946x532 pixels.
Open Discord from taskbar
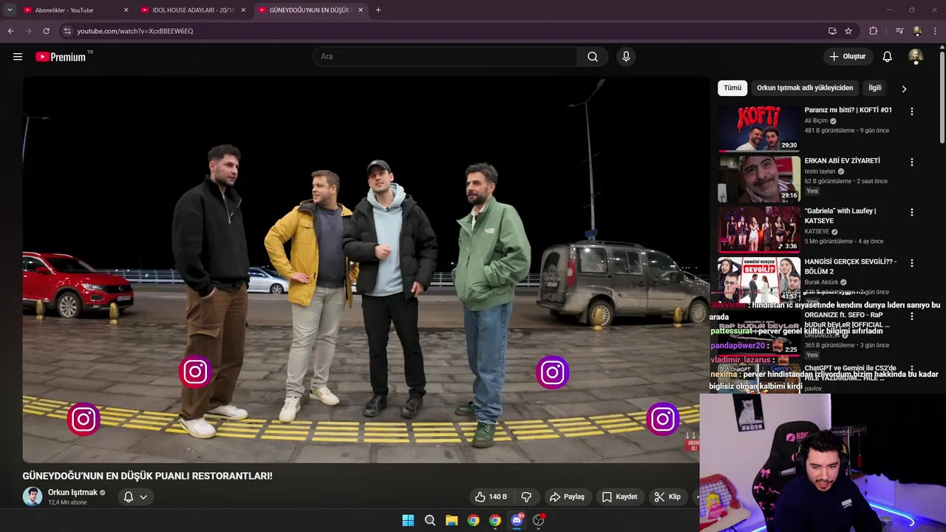(x=517, y=520)
